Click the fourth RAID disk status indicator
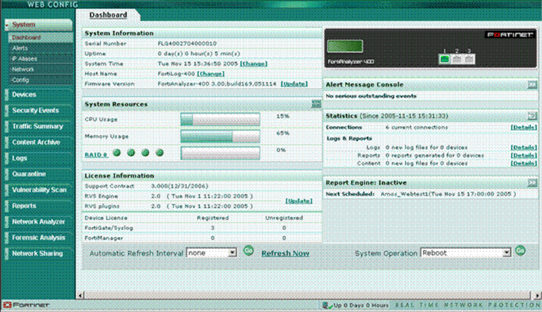542x312 pixels. [x=159, y=152]
